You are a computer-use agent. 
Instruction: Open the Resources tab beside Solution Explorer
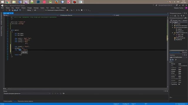[184, 52]
